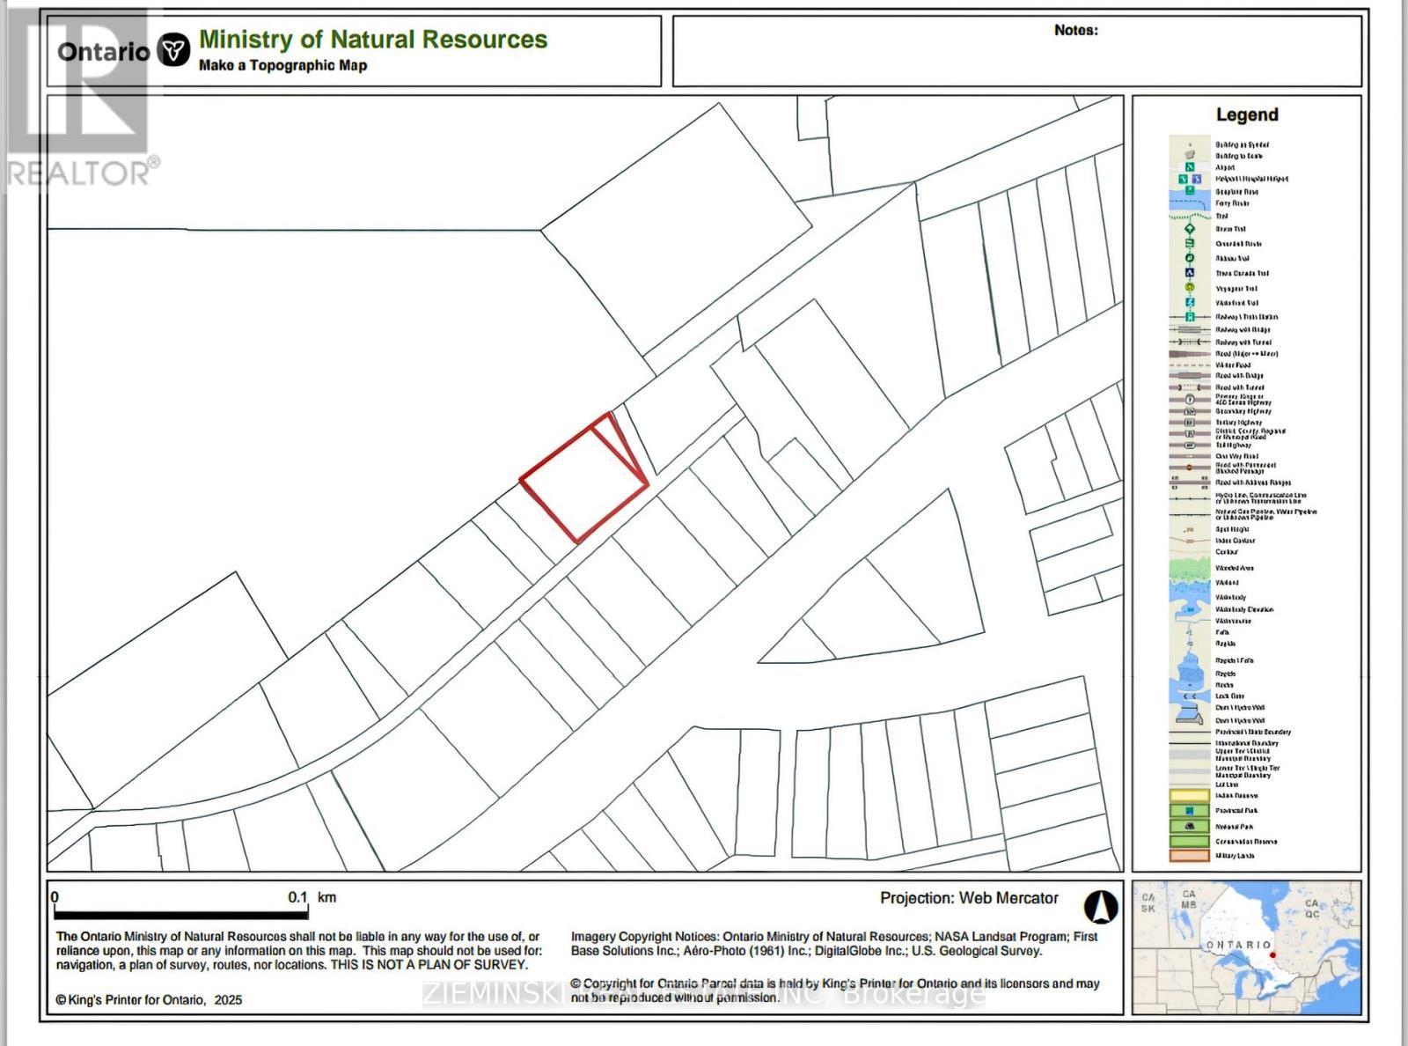Screen dimensions: 1408x1046
Task: Click the Trans Canada Trail legend icon
Action: pos(1189,273)
